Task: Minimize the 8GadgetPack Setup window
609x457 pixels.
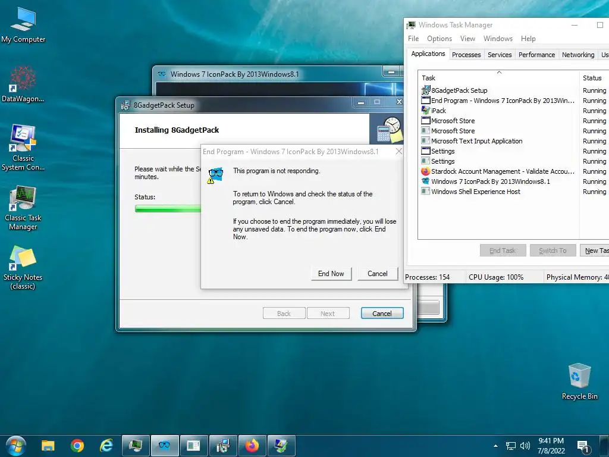Action: tap(361, 102)
